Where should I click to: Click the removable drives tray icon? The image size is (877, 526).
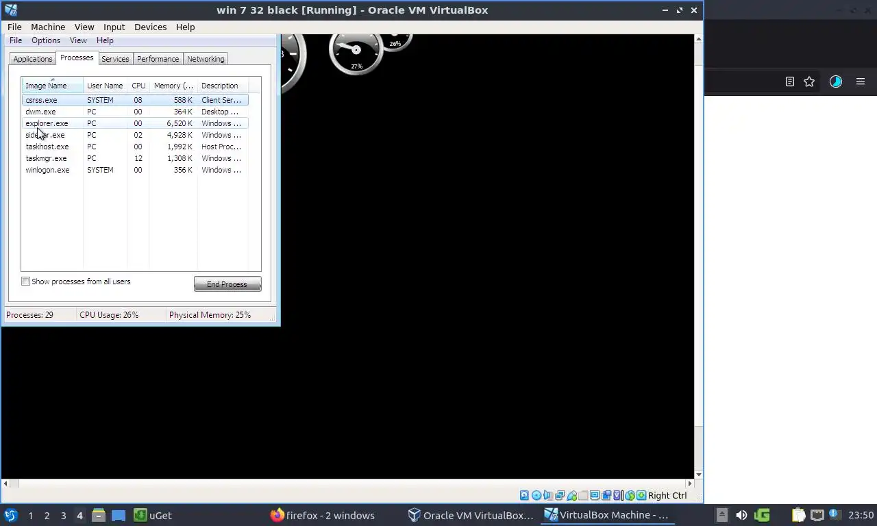click(x=721, y=515)
